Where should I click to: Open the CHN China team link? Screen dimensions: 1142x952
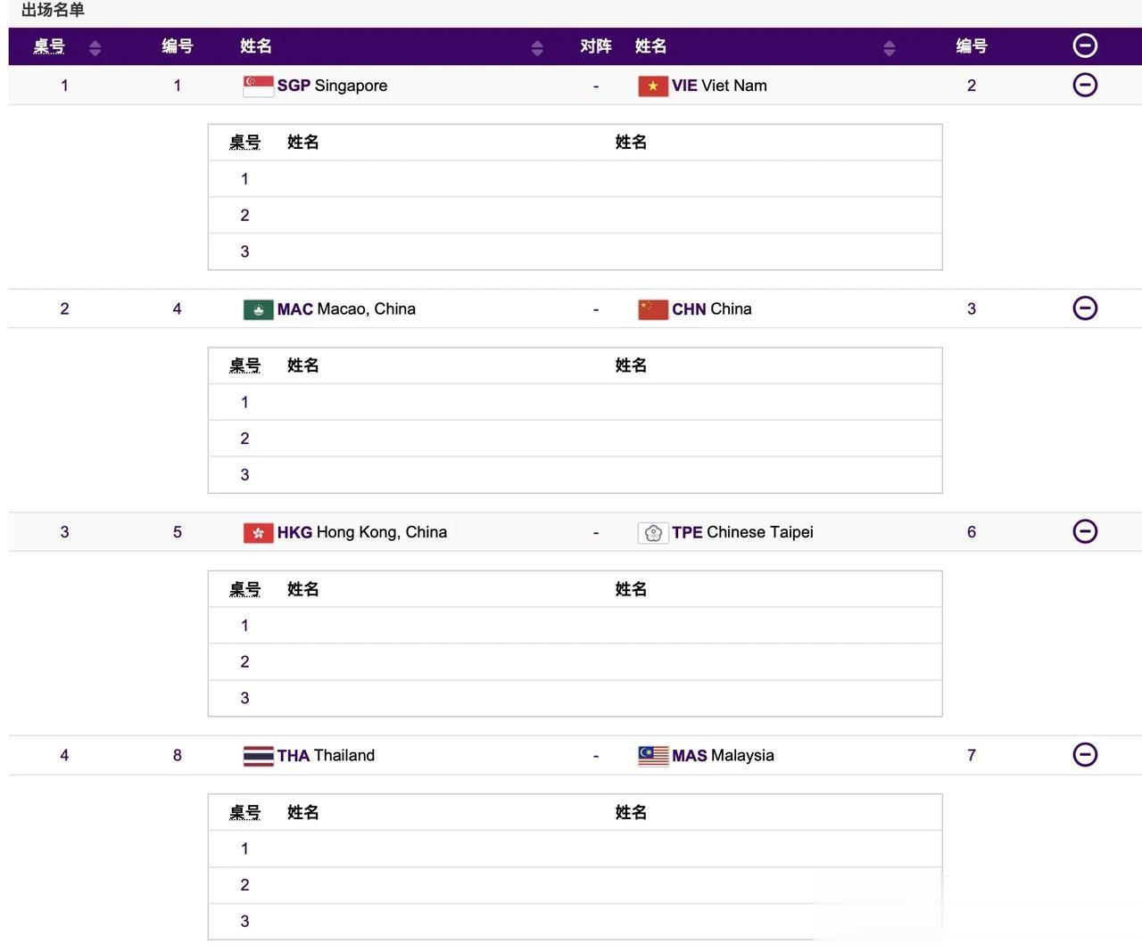[x=712, y=309]
